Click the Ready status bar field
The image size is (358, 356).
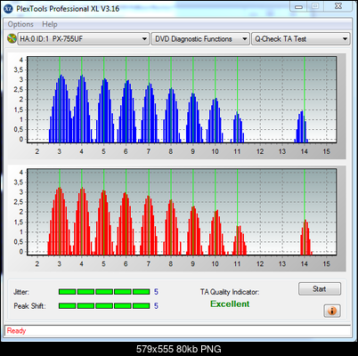pos(177,331)
